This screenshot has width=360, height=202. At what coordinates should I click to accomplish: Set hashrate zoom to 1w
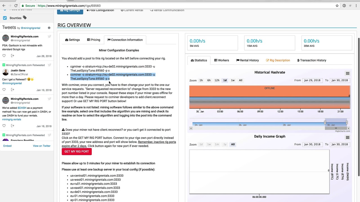[233, 80]
